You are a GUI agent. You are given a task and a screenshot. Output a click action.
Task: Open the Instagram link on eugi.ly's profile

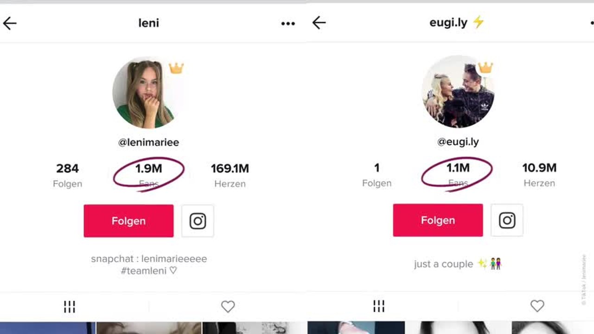(x=507, y=220)
